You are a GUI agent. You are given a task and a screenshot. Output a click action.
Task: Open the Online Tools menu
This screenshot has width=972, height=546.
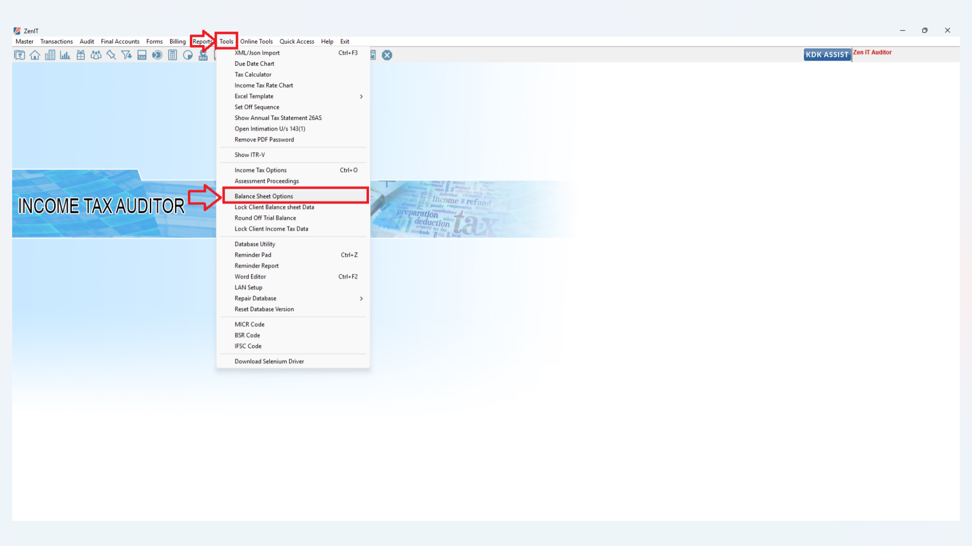pyautogui.click(x=256, y=41)
